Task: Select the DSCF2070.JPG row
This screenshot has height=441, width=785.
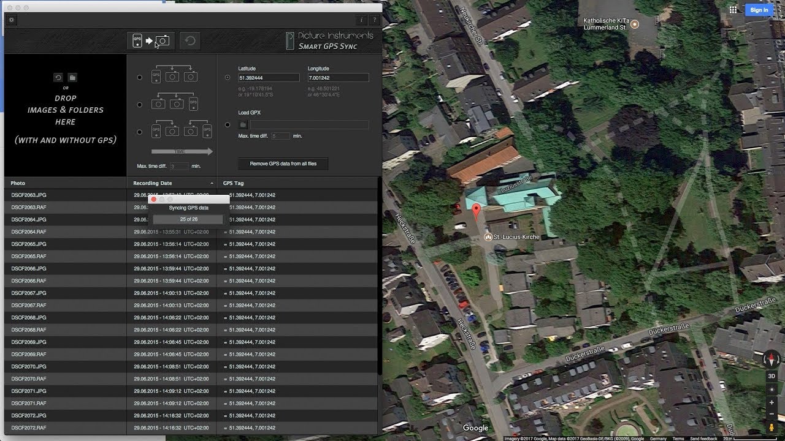Action: (x=191, y=366)
